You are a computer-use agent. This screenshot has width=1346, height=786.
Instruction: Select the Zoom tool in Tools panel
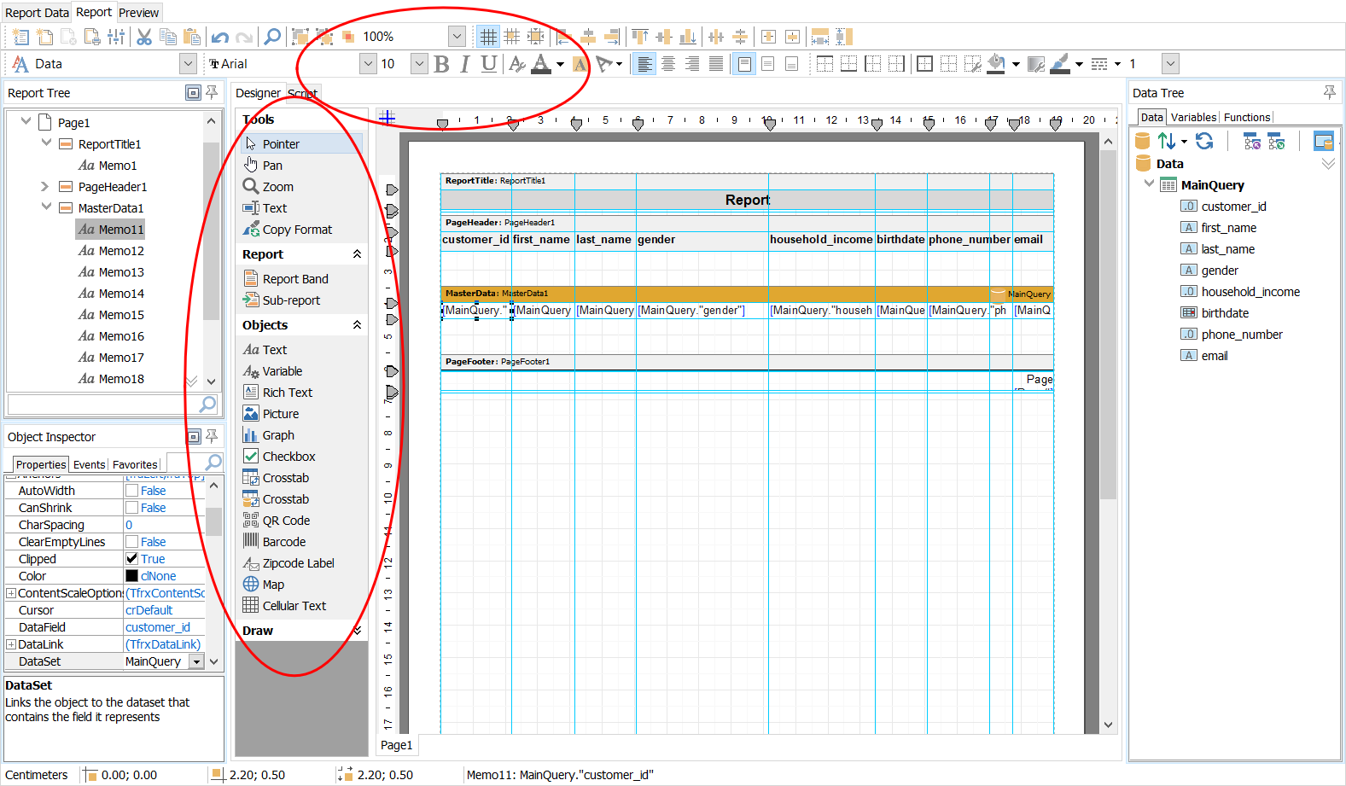pos(277,187)
